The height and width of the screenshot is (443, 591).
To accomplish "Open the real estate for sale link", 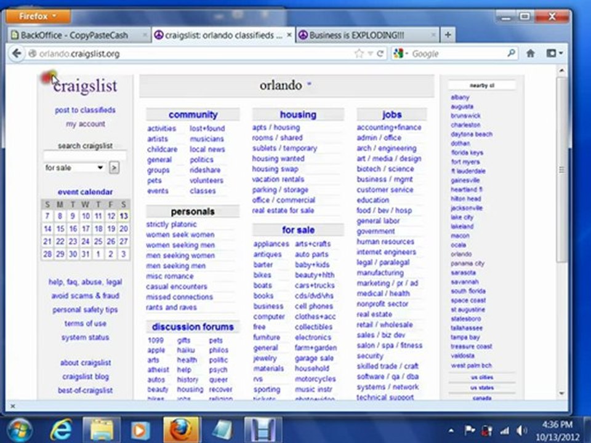I will (283, 210).
